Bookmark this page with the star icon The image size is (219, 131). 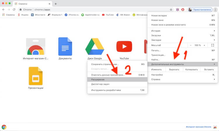pos(171,10)
